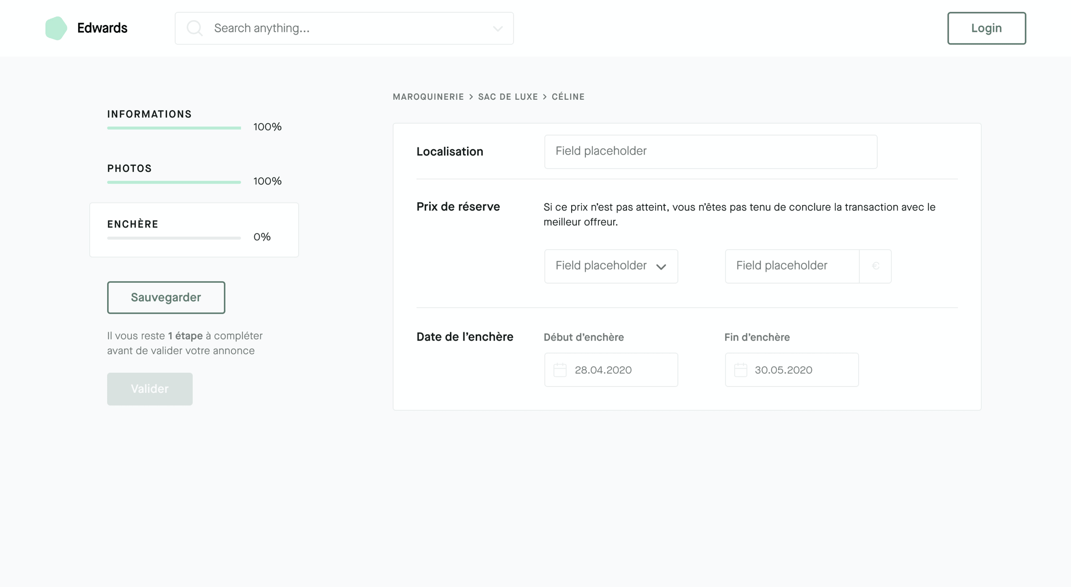Click the reserve price amount field
This screenshot has height=587, width=1071.
point(792,266)
